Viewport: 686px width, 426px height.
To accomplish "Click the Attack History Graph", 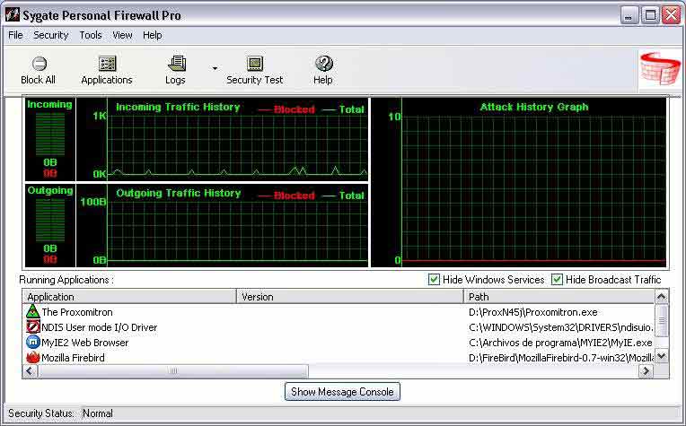I will pos(519,182).
